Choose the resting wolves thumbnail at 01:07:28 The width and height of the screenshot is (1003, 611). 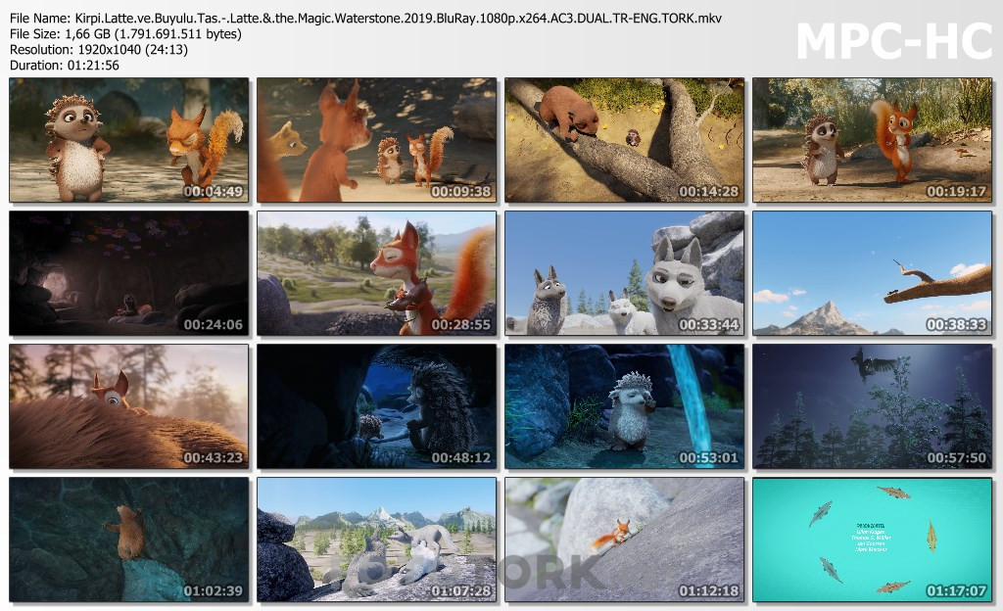[376, 540]
